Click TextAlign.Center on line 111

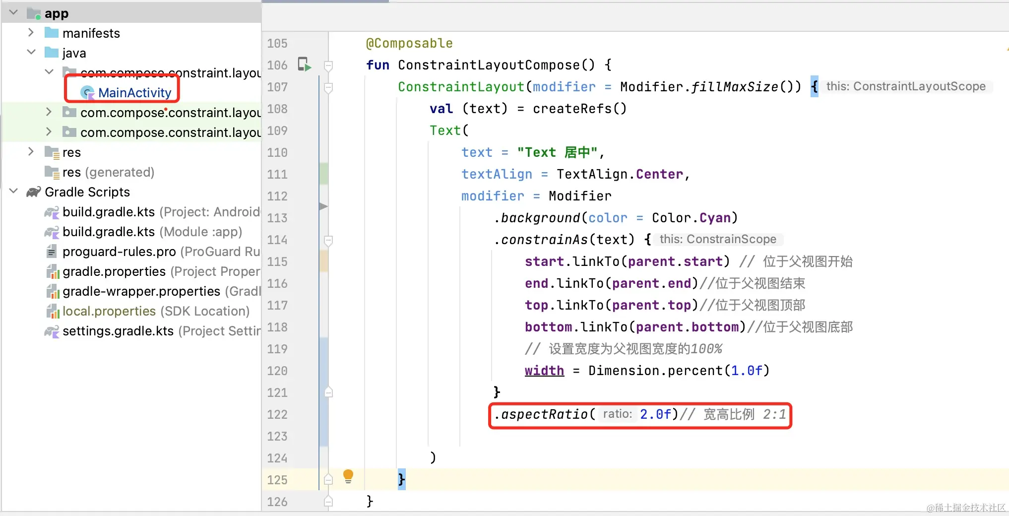click(x=620, y=175)
